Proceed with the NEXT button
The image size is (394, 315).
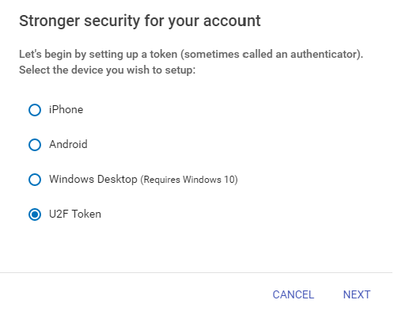tap(357, 294)
